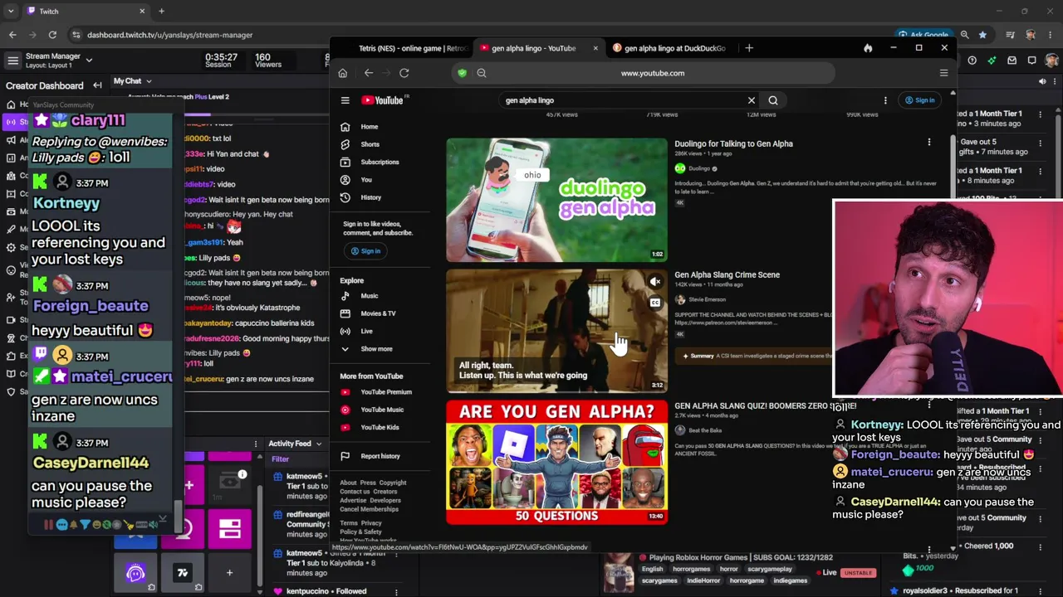Click Sign in button in YouTube sidebar

[x=365, y=251]
